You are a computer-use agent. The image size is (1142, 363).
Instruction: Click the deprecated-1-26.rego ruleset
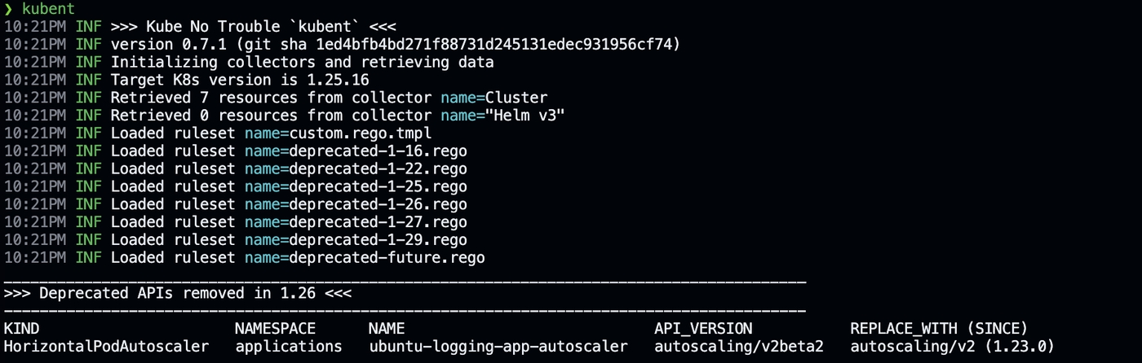[378, 205]
